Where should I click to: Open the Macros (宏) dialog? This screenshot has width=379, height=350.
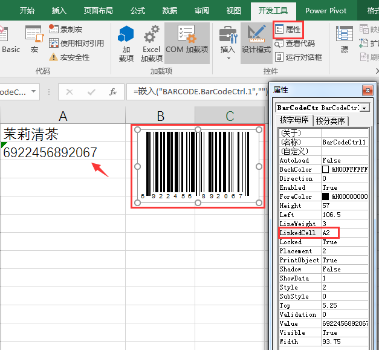(34, 39)
